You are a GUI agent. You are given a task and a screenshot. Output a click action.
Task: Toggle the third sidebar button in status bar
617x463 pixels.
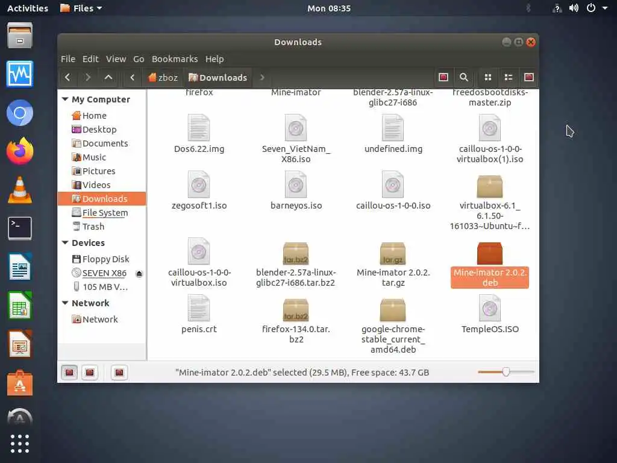[x=119, y=373]
